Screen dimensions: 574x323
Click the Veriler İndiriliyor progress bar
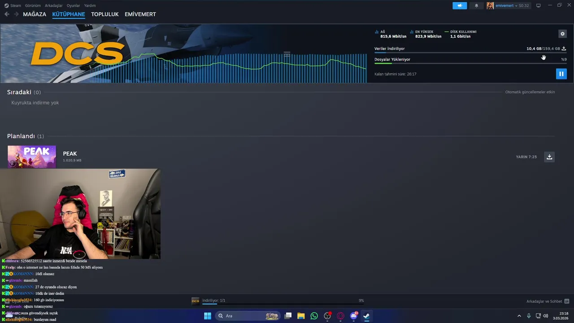(470, 52)
